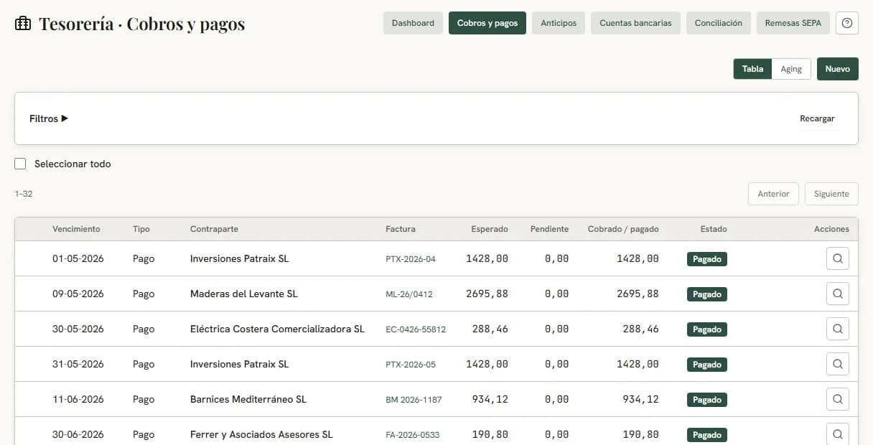Click magnifier icon for invoice PTX-2026-05
The height and width of the screenshot is (445, 873).
tap(838, 364)
